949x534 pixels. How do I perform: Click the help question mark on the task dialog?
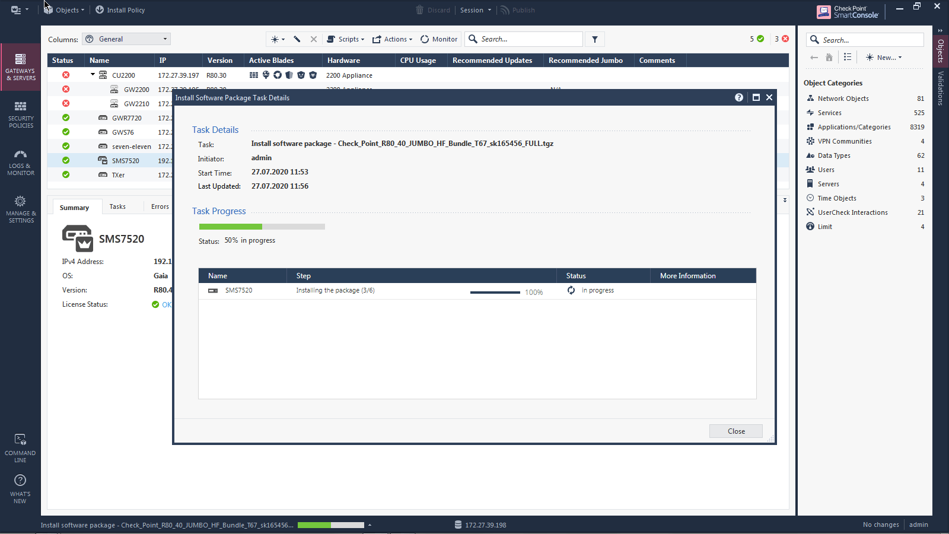[738, 97]
